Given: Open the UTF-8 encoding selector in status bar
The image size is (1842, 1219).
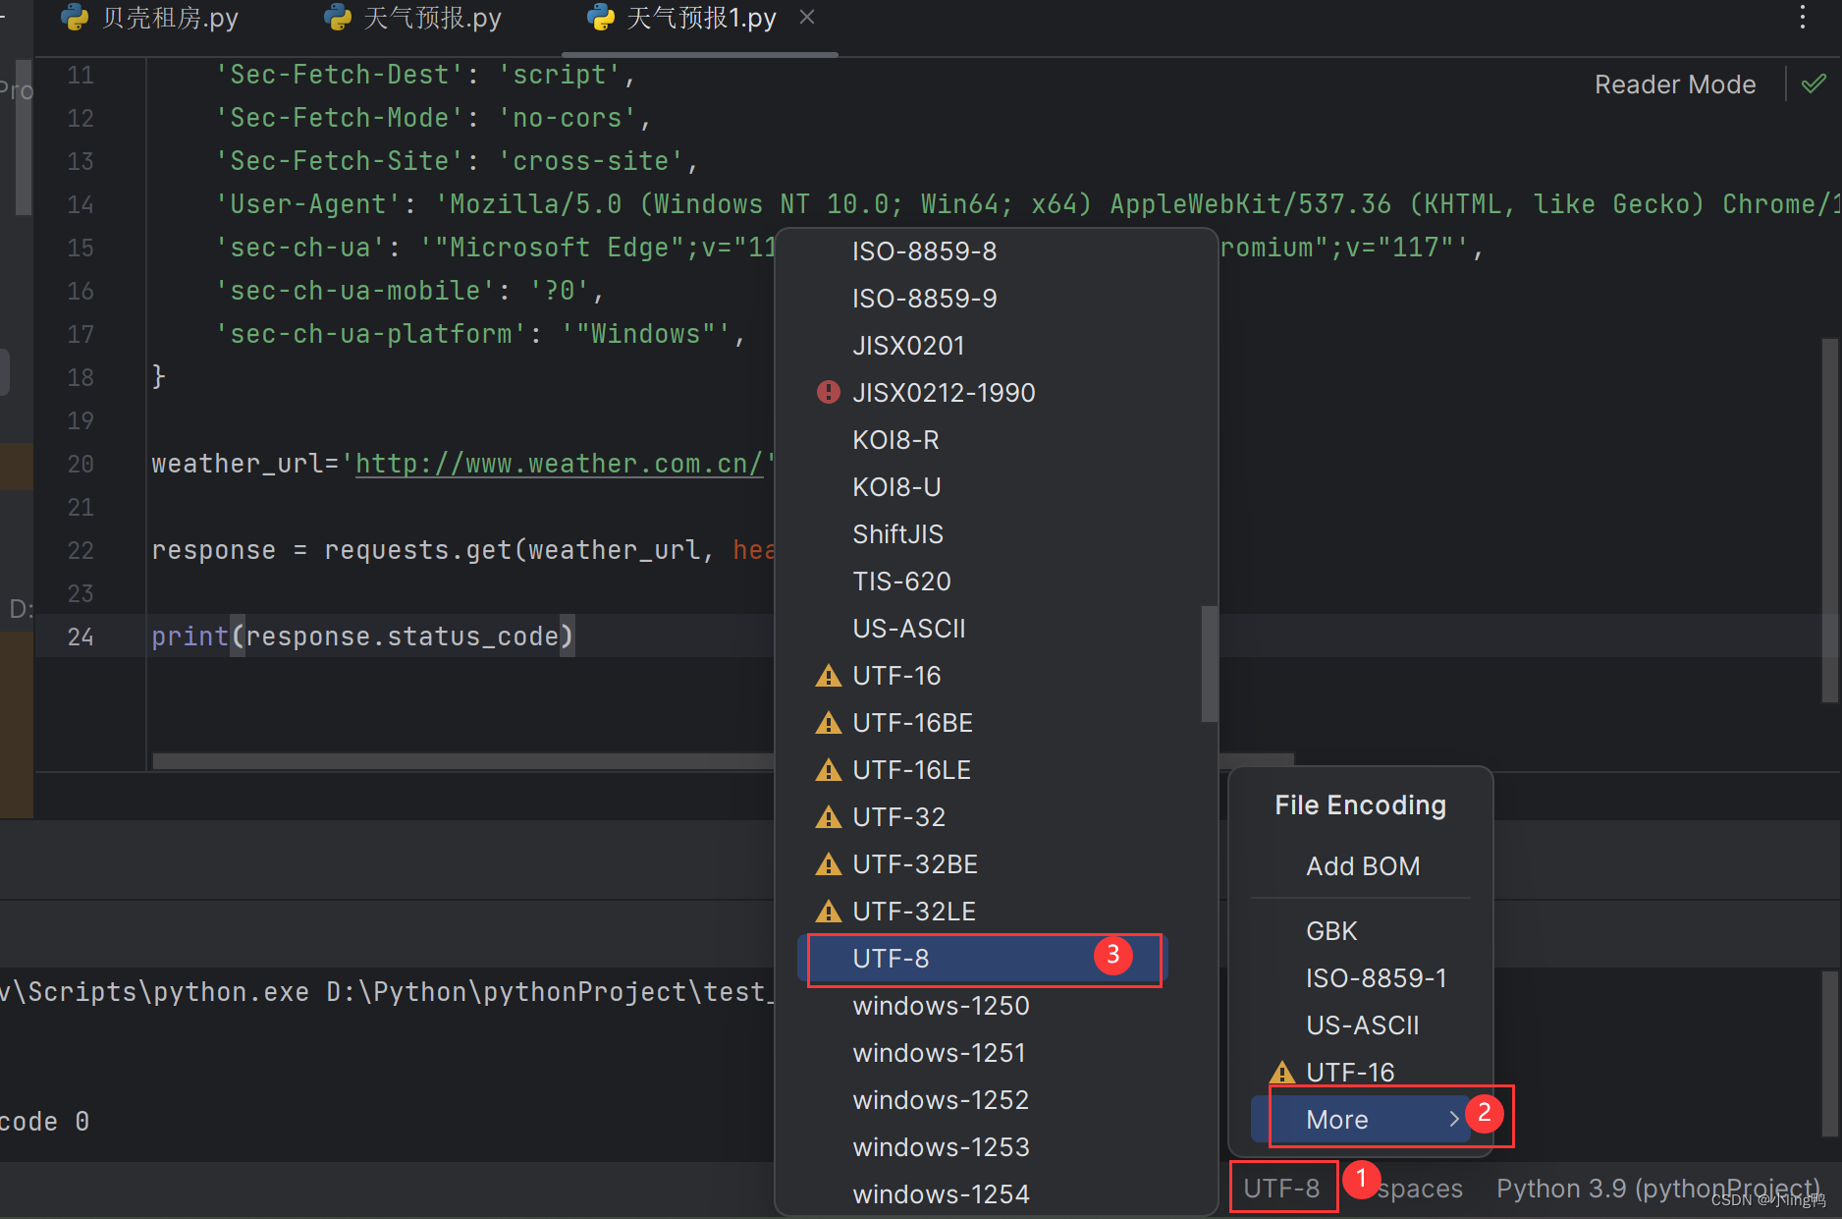Looking at the screenshot, I should (1283, 1187).
